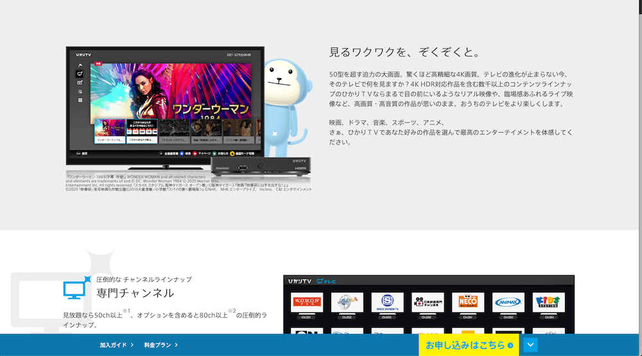The width and height of the screenshot is (642, 356).
Task: Select the second highlighted thumbnail in TV carousel
Action: click(x=142, y=131)
